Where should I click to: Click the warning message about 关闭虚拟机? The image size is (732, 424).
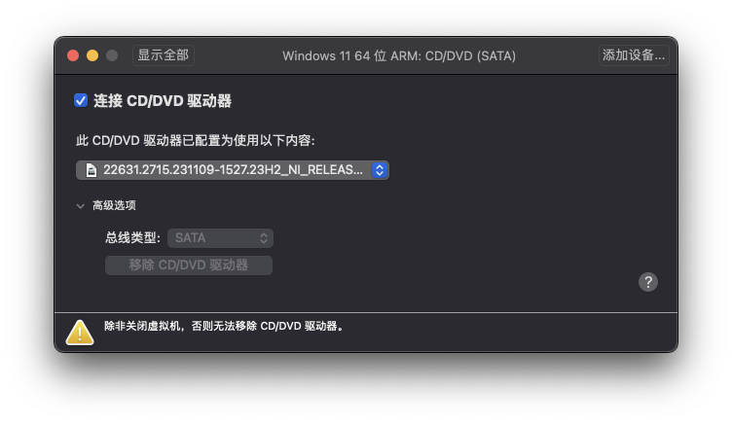coord(224,326)
